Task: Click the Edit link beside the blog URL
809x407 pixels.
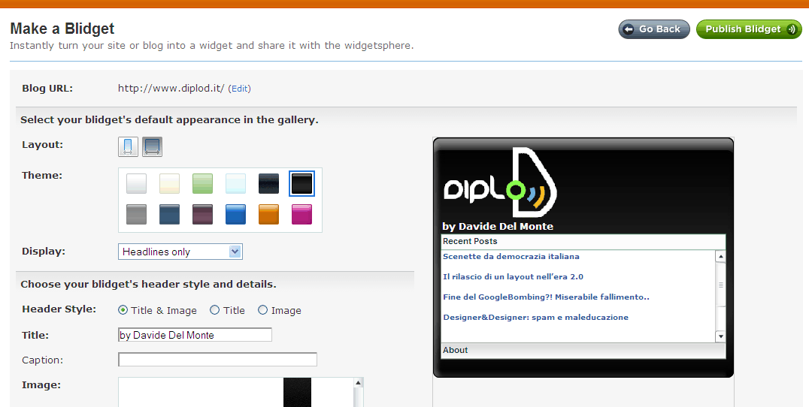Action: (x=239, y=89)
